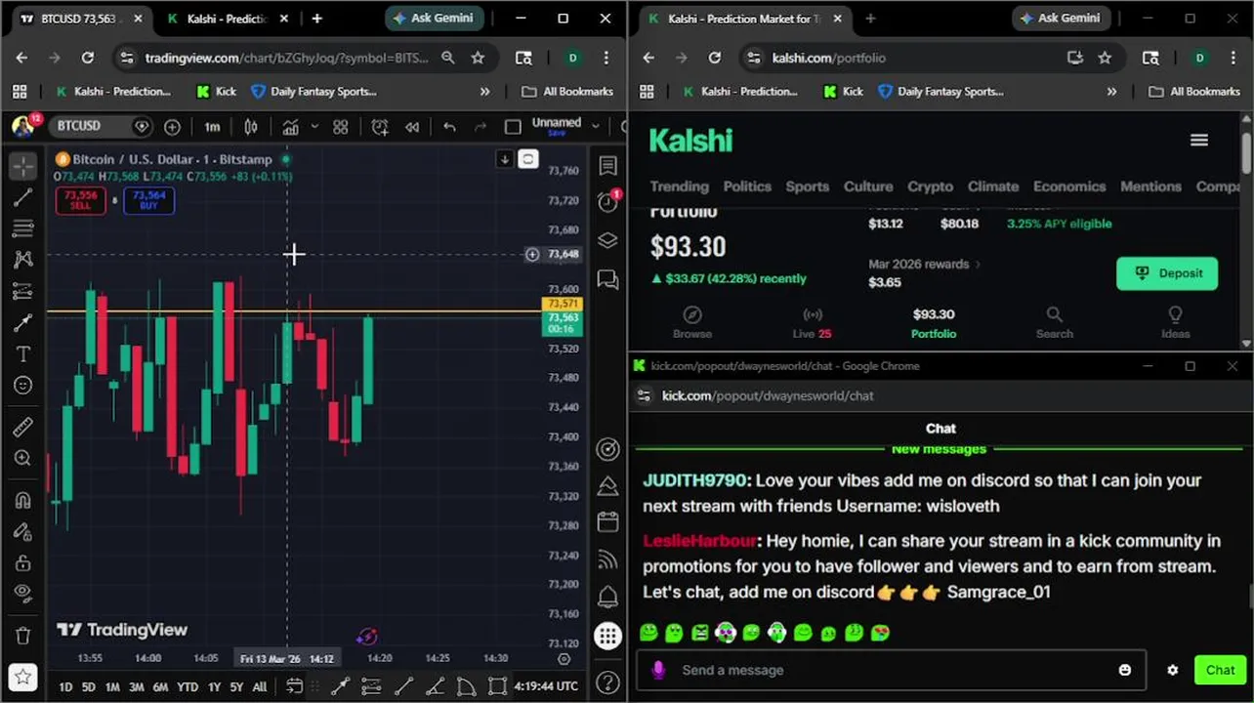Click Ask Gemini in the right browser window
The width and height of the screenshot is (1254, 703).
point(1061,19)
